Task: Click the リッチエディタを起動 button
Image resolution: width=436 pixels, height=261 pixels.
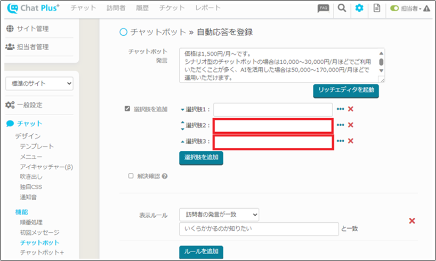Action: click(x=346, y=91)
